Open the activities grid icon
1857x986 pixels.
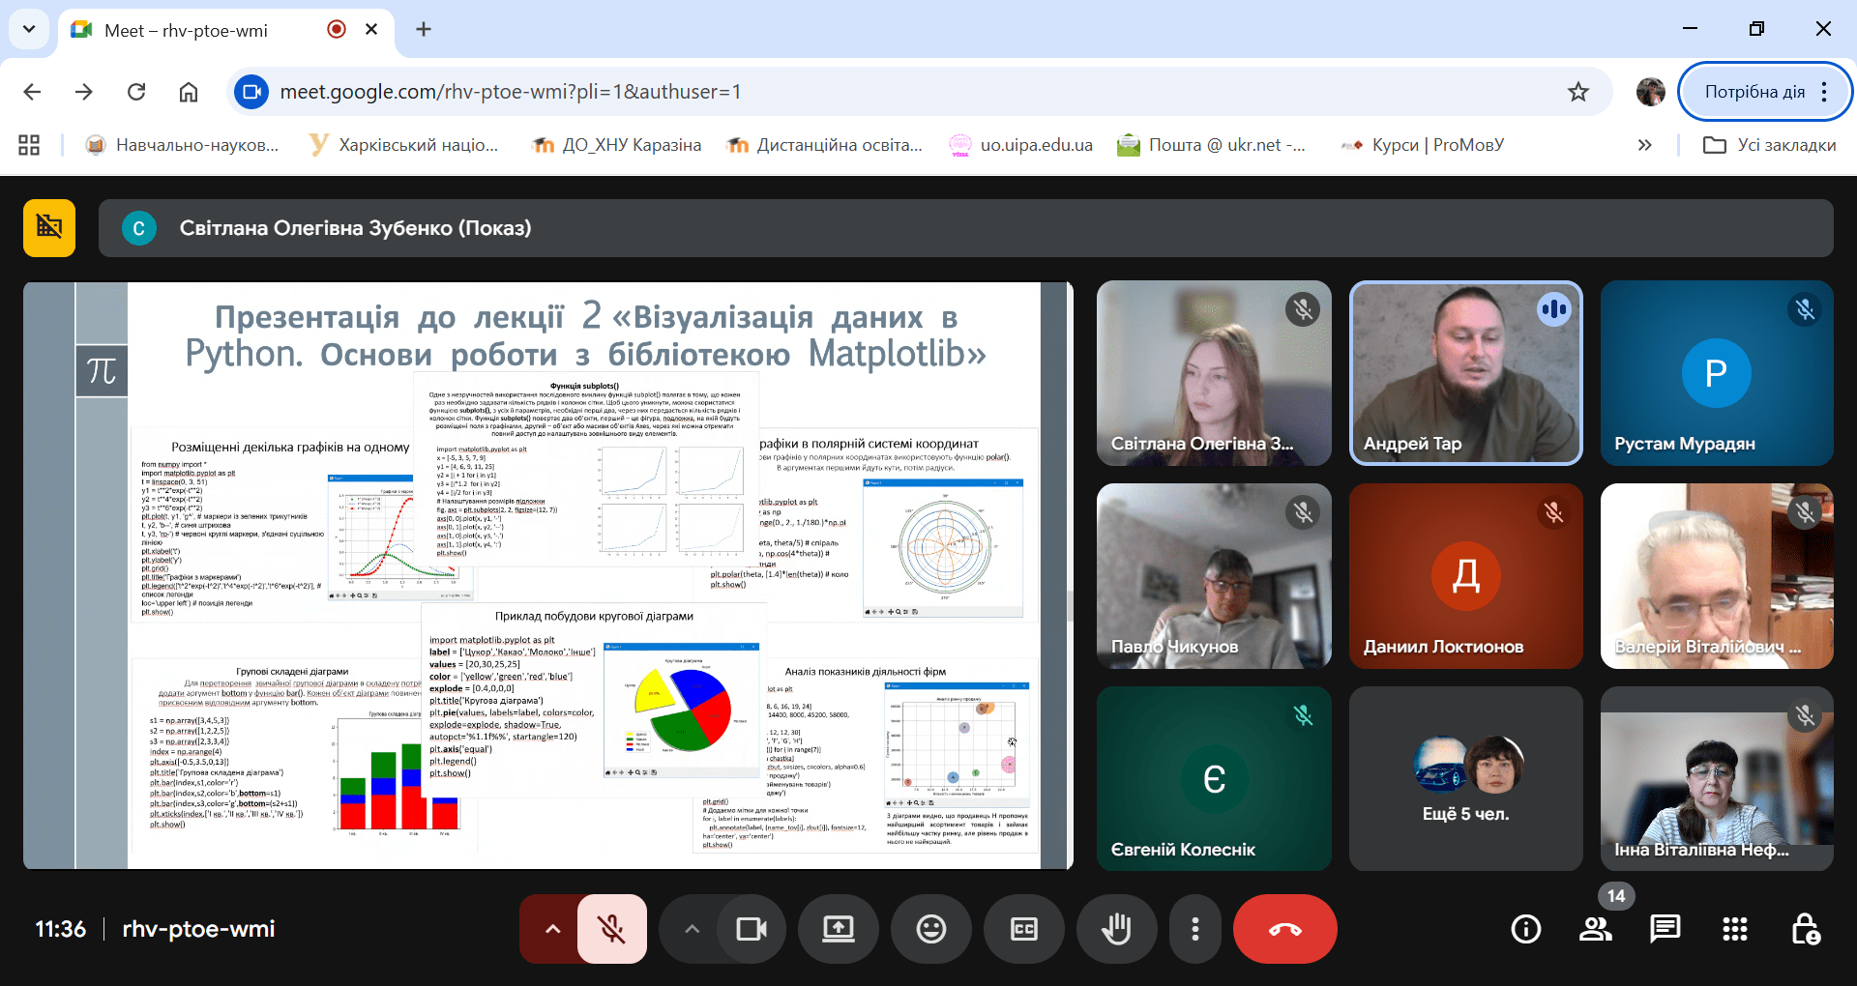click(1734, 929)
